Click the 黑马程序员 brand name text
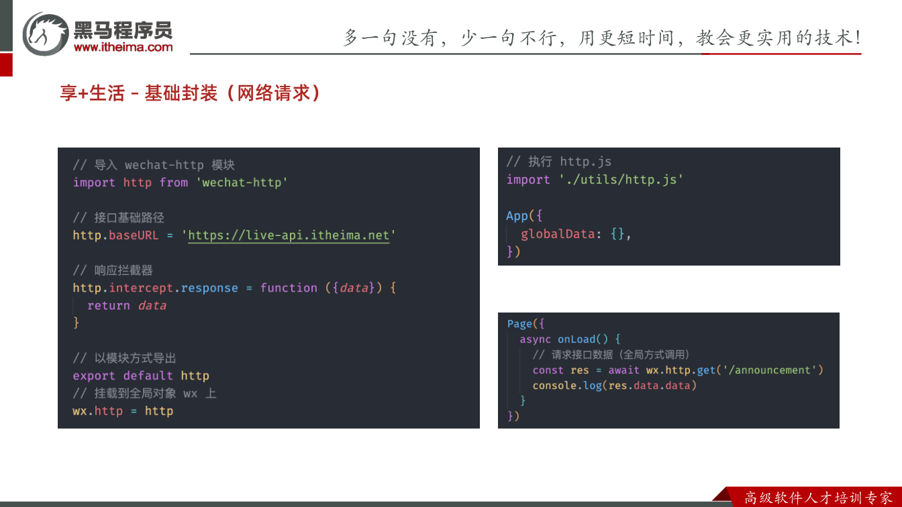902x507 pixels. (x=123, y=29)
